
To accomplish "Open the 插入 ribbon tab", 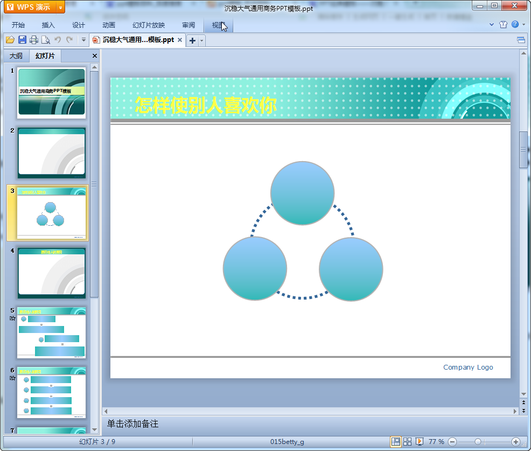I will pos(48,25).
